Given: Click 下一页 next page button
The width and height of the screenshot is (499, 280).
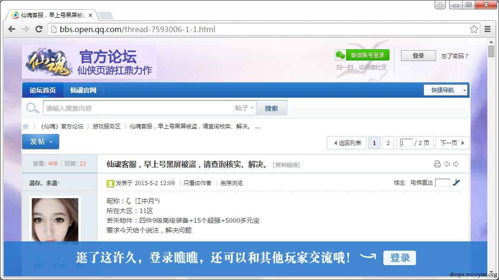Looking at the screenshot, I should coord(452,143).
